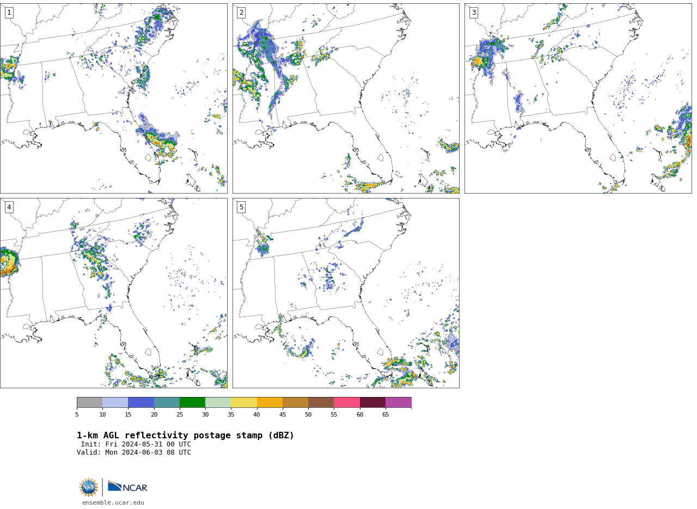
Task: Select the orange 40-45 dBZ swatch
Action: coord(270,402)
